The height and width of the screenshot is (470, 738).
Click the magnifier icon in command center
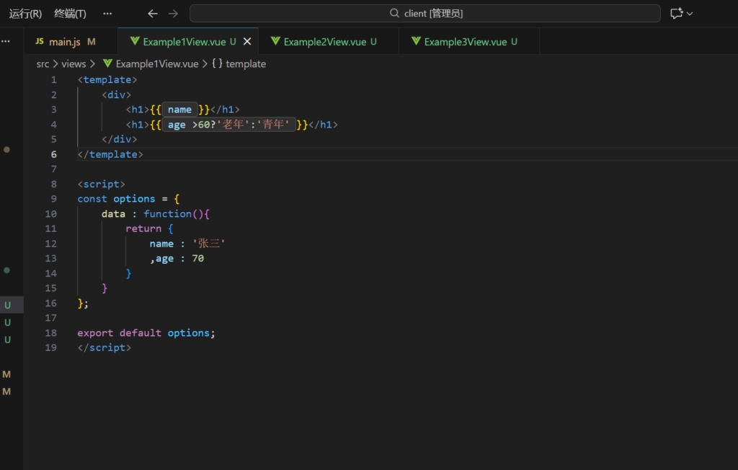(394, 14)
